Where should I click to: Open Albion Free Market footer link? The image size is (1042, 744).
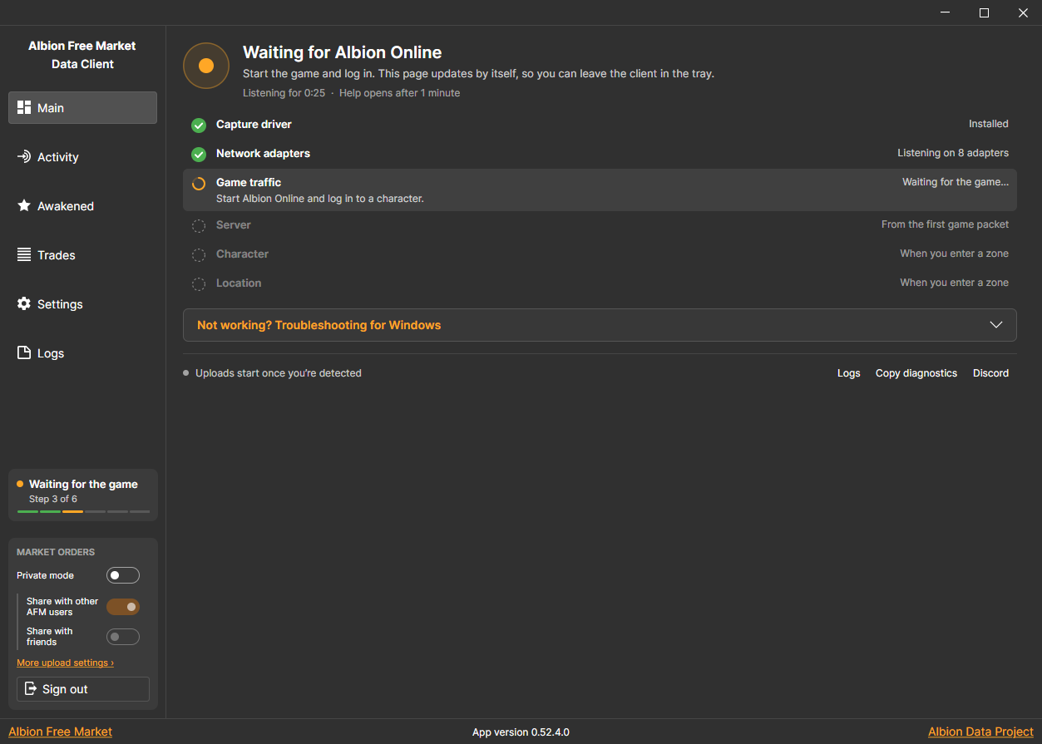click(60, 732)
